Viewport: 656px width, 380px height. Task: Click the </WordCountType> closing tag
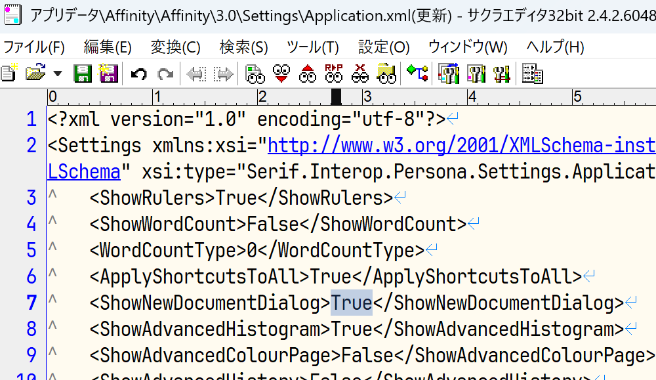pos(341,251)
